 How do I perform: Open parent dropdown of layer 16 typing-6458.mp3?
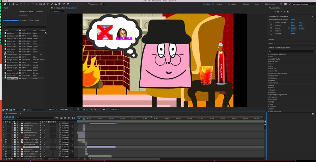68,156
